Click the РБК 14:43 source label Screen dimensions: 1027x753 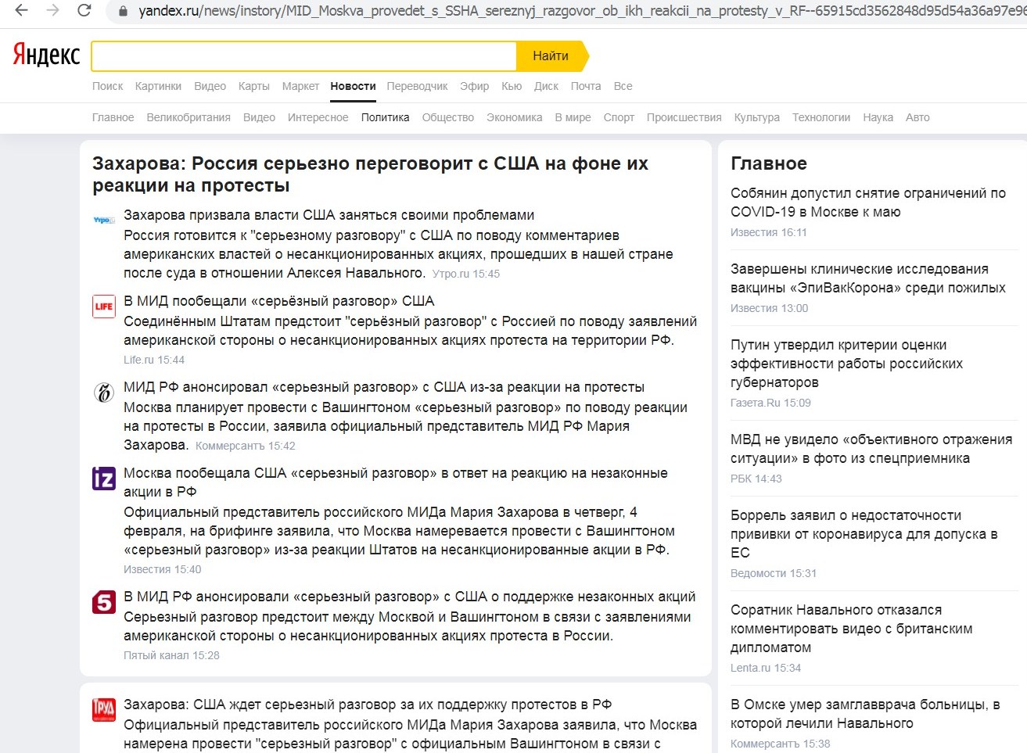[x=756, y=479]
